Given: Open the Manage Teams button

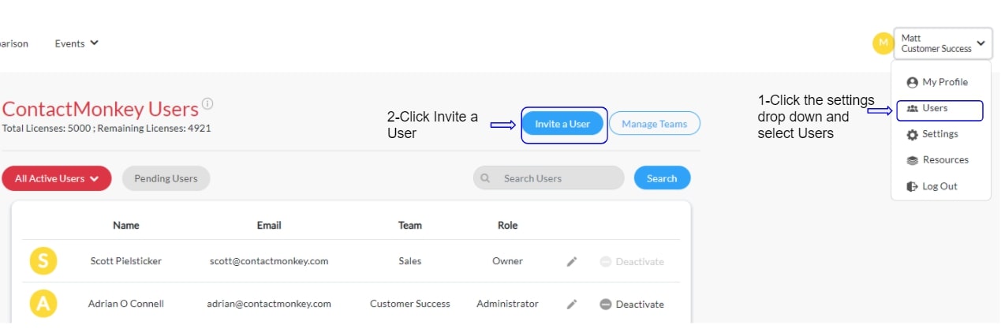Looking at the screenshot, I should pyautogui.click(x=655, y=124).
